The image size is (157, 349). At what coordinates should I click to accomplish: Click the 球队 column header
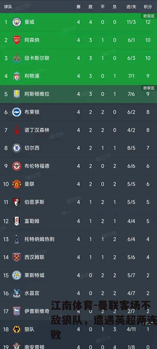[x=8, y=7]
